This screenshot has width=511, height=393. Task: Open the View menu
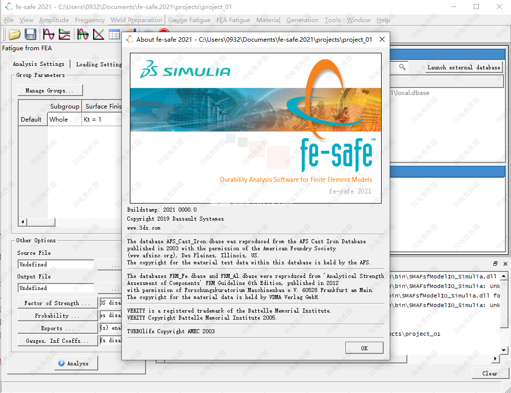(x=26, y=20)
